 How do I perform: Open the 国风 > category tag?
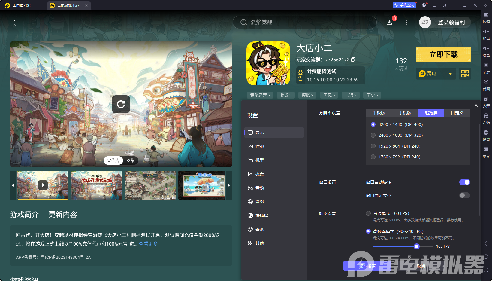(x=329, y=95)
